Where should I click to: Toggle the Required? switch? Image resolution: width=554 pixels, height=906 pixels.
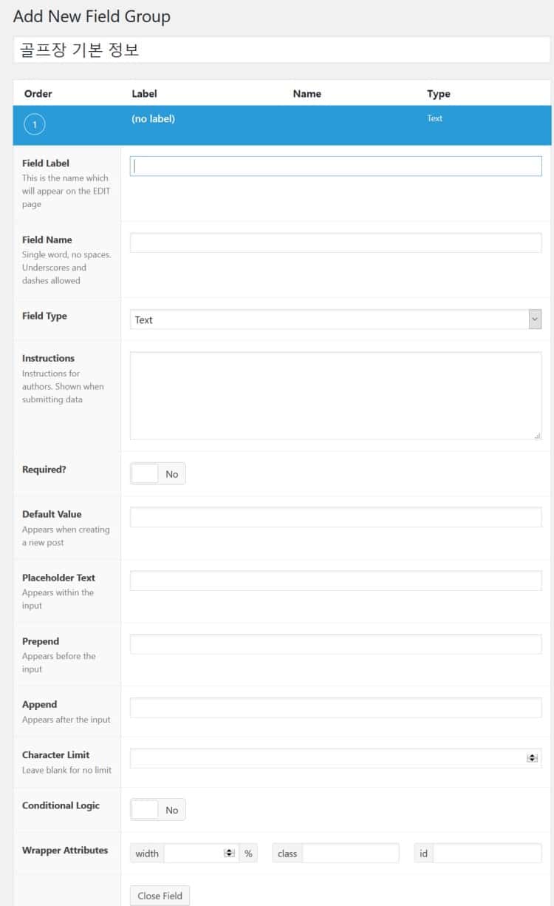(158, 474)
